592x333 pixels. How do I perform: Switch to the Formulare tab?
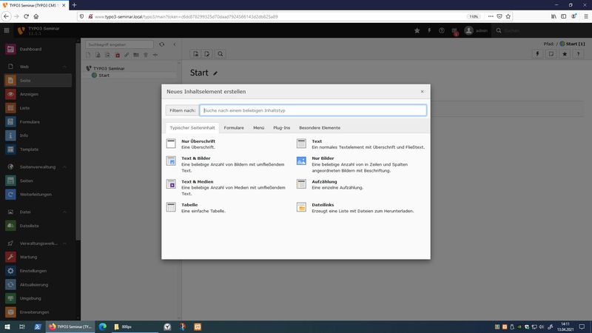coord(234,128)
